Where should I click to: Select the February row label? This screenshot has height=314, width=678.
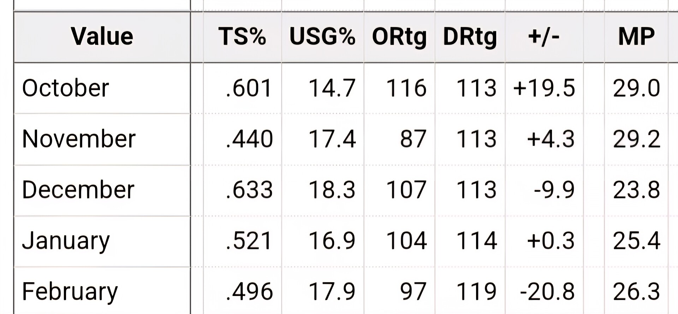pos(70,292)
